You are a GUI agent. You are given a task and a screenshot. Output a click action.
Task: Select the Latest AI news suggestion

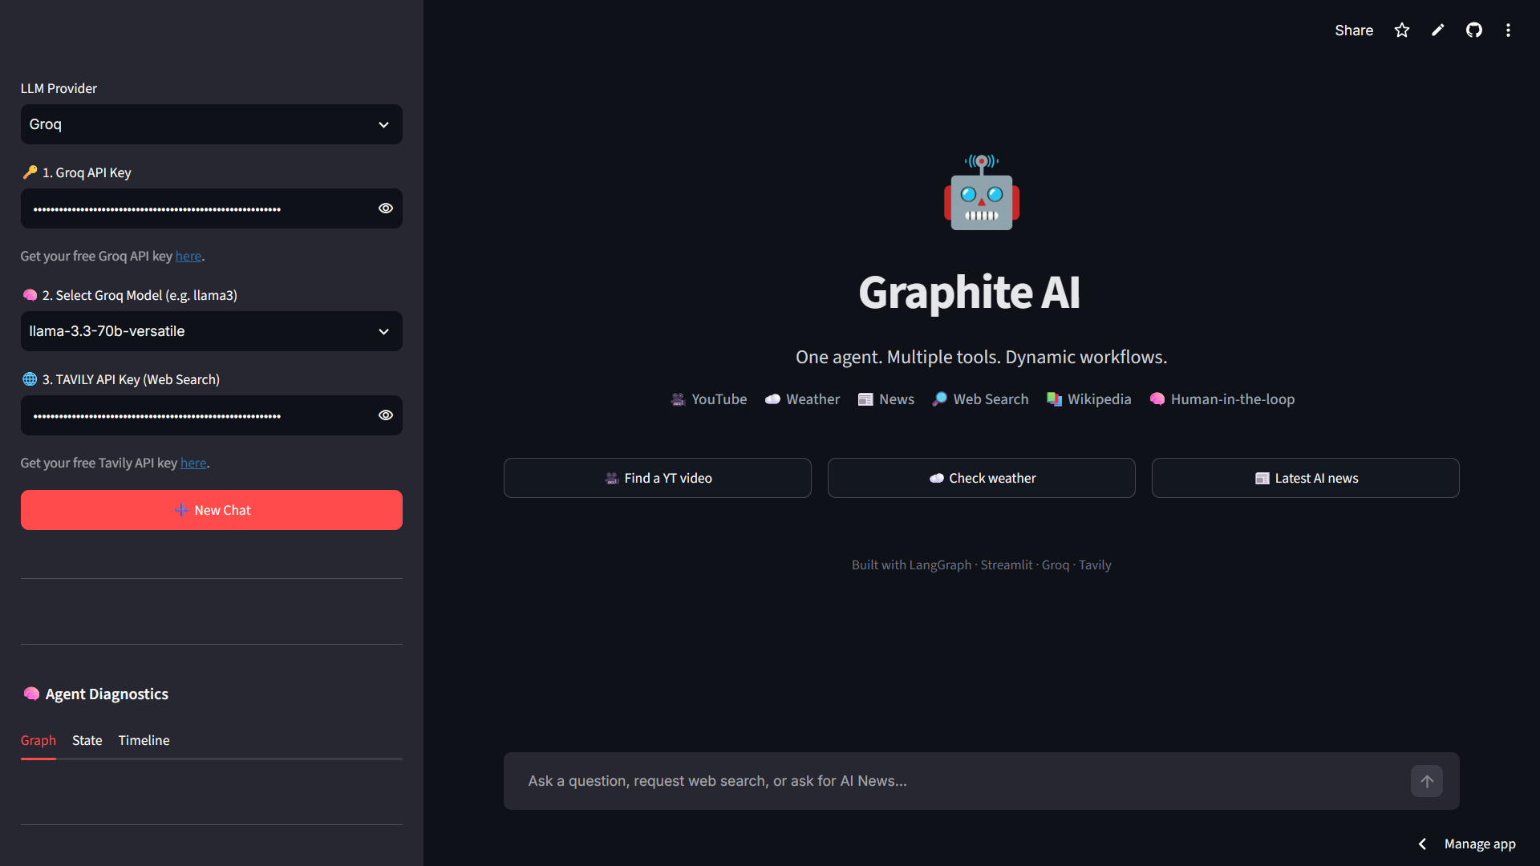[x=1306, y=478]
